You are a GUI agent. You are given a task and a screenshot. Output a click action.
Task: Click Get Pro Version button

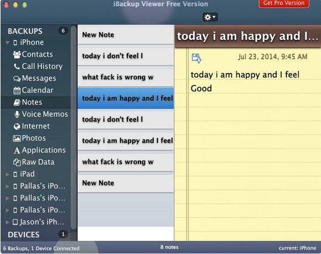(284, 3)
